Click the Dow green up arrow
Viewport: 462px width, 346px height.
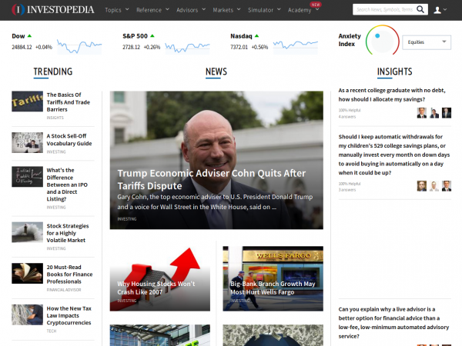pos(29,36)
